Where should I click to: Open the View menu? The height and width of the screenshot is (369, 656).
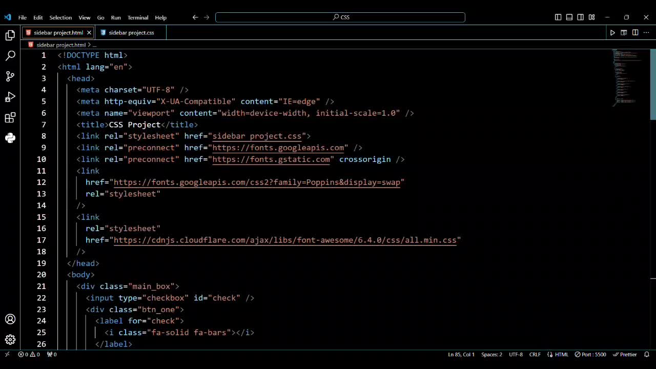pyautogui.click(x=85, y=17)
